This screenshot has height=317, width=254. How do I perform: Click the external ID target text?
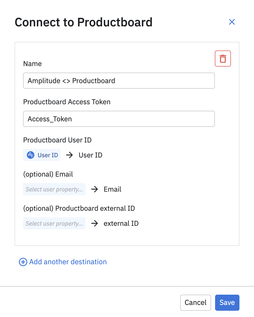121,223
